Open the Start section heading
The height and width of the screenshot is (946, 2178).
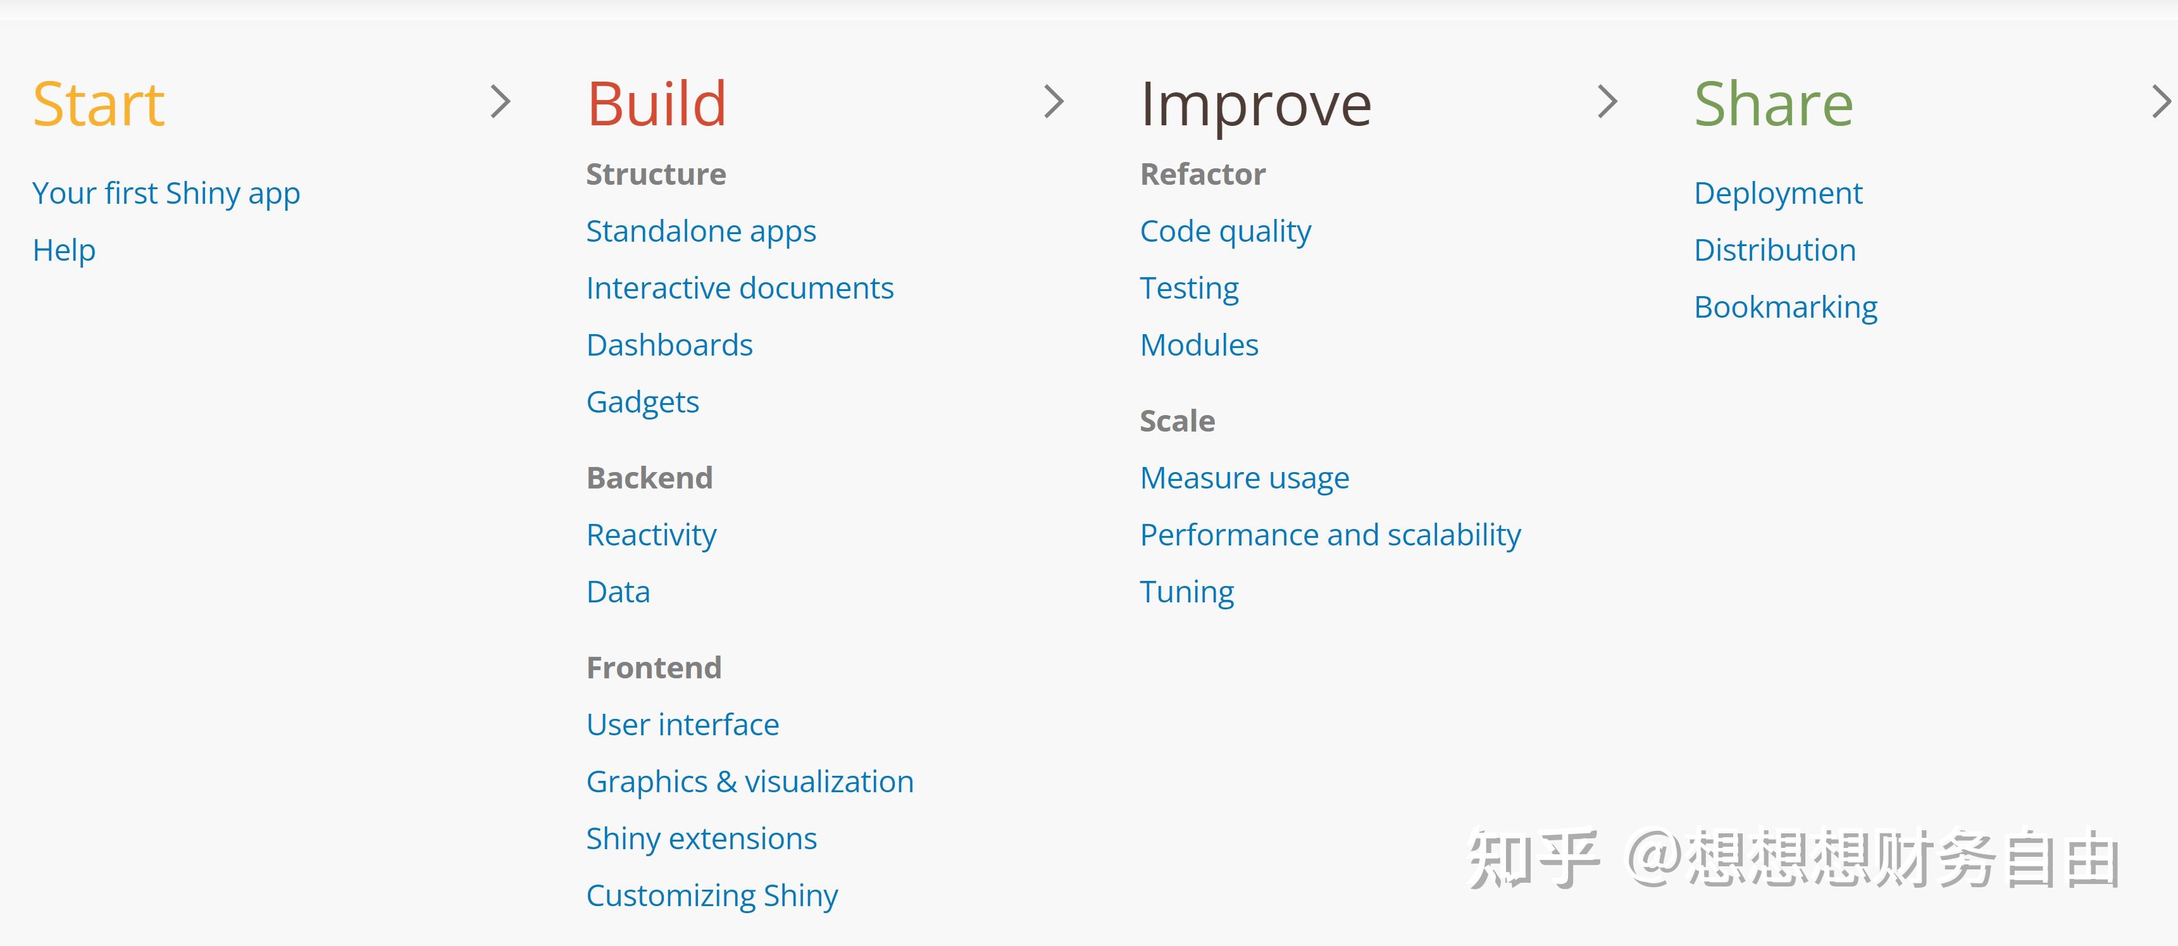click(x=98, y=105)
